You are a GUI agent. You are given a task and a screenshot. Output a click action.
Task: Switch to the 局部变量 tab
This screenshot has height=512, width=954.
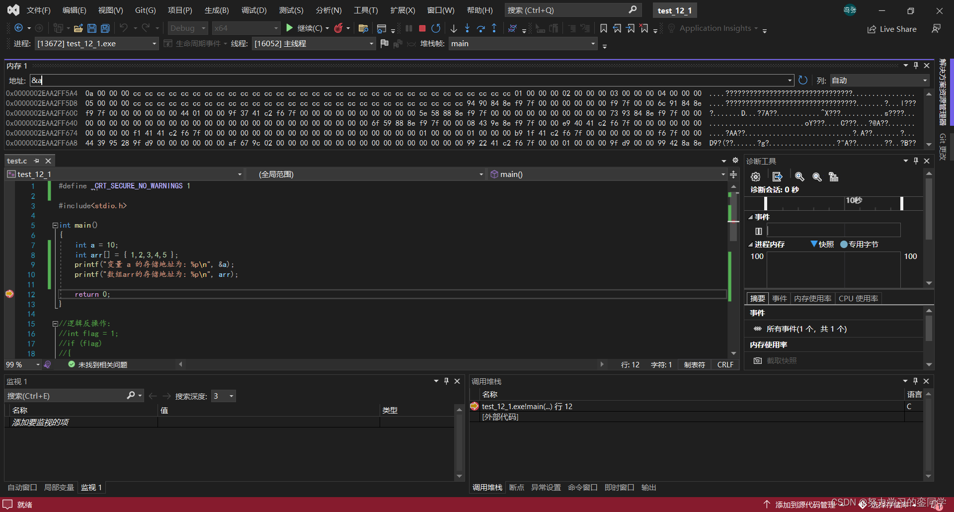click(x=59, y=487)
